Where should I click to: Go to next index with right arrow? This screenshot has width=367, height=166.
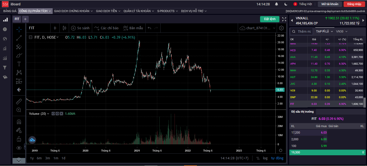point(364,20)
